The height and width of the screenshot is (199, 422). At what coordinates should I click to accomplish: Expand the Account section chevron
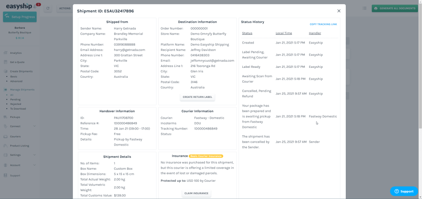point(34,165)
